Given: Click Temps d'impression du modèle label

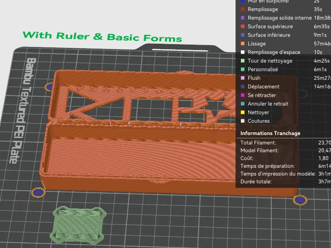Looking at the screenshot, I should [278, 174].
